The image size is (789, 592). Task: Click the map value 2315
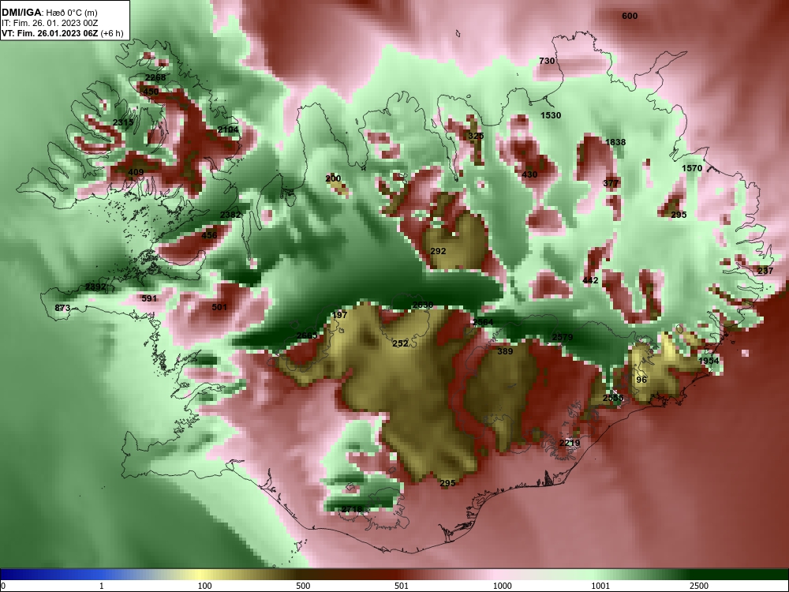point(123,123)
